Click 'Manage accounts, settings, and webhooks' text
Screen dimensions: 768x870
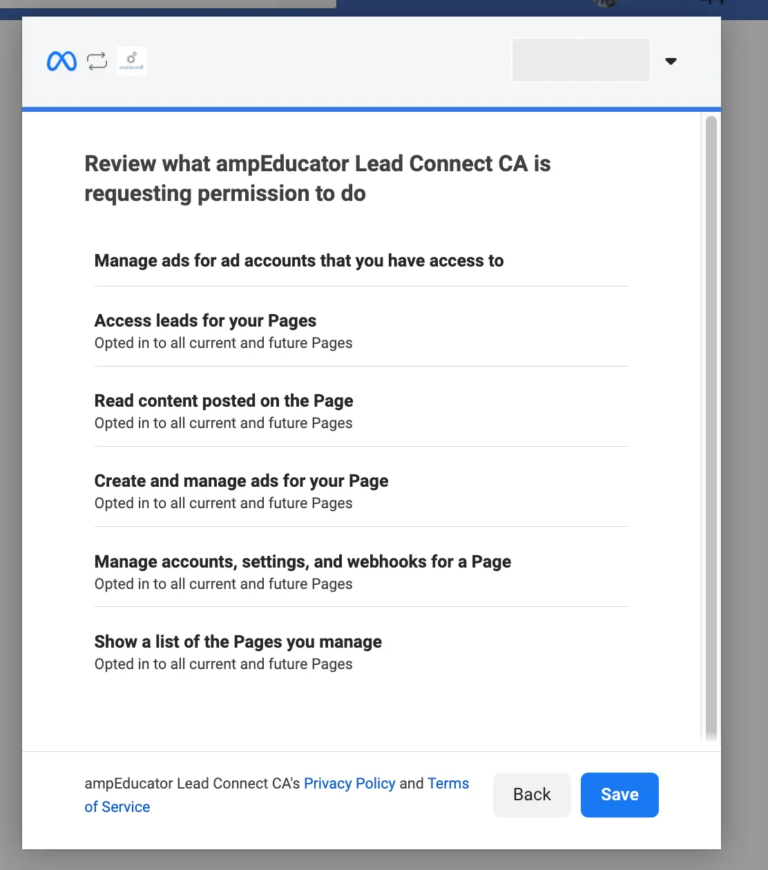click(x=303, y=562)
